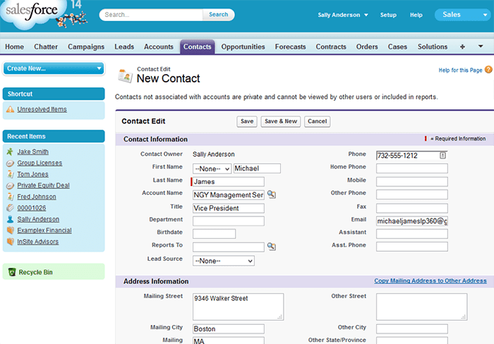
Task: Click the Email field
Action: coord(411,221)
